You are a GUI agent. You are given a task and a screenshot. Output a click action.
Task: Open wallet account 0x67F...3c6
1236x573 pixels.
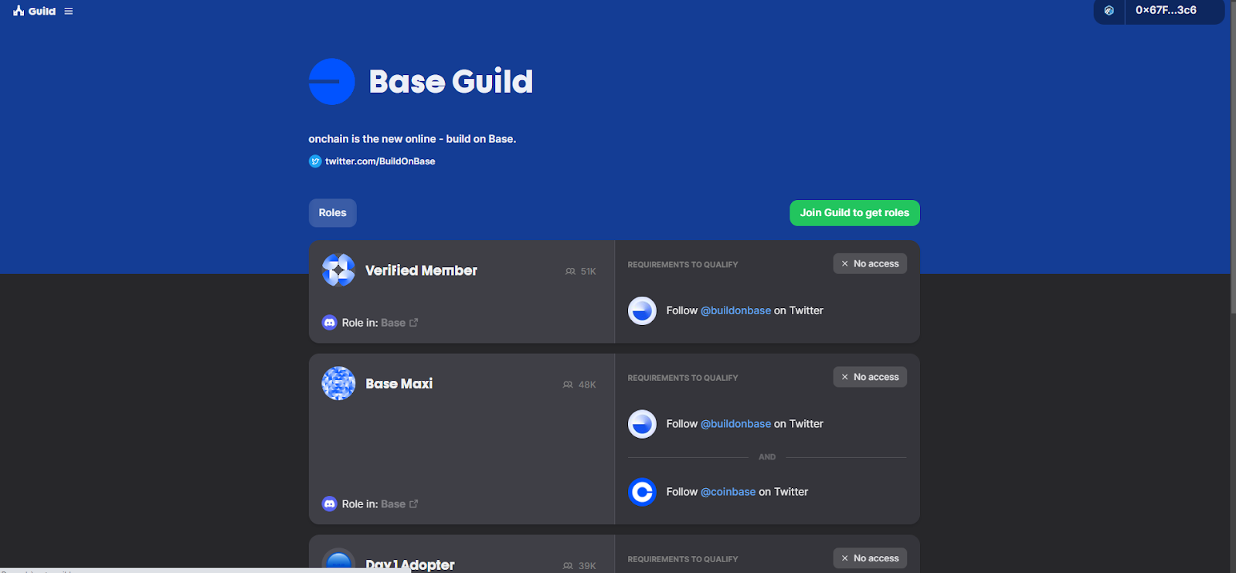[1173, 11]
